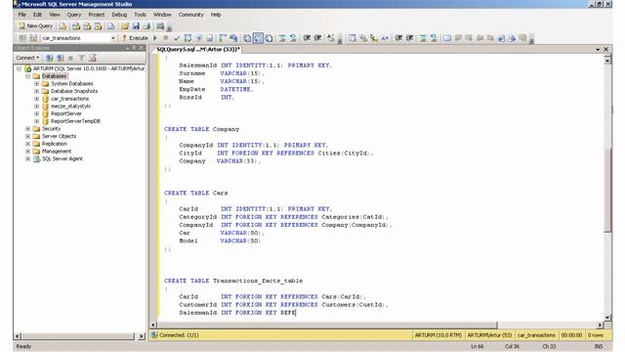Expand the car_transactions database node
This screenshot has height=352, width=625.
click(37, 99)
